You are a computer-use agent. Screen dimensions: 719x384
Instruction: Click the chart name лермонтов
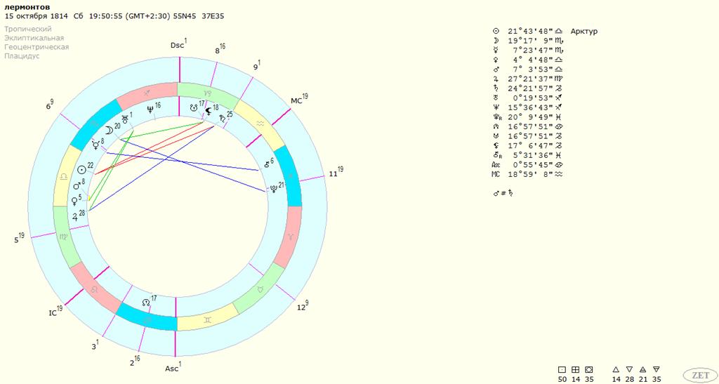click(26, 6)
